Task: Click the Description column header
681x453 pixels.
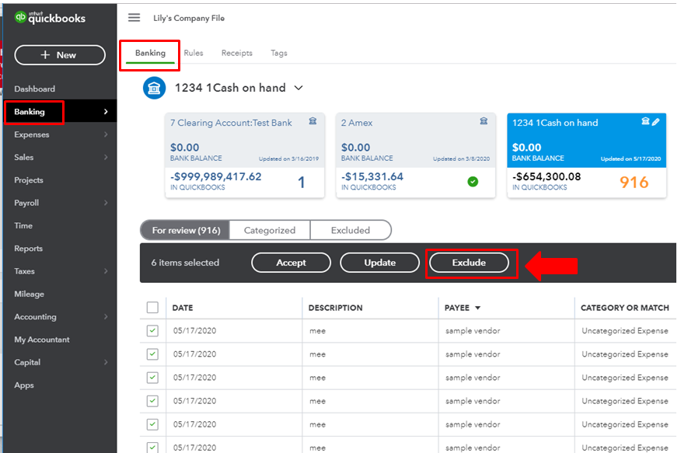Action: click(335, 308)
